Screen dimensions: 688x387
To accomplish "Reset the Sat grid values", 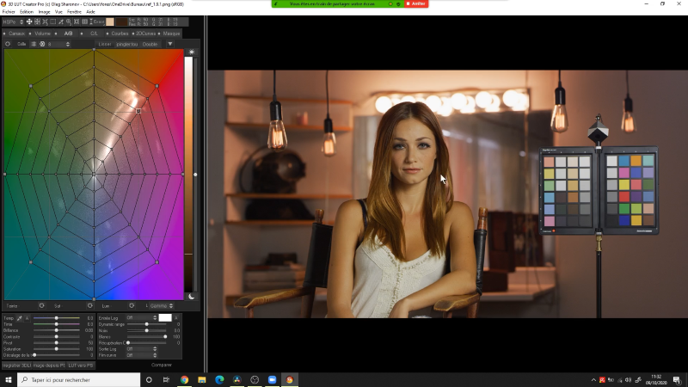I will [89, 305].
